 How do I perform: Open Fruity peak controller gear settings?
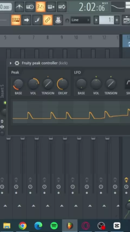[x=17, y=63]
